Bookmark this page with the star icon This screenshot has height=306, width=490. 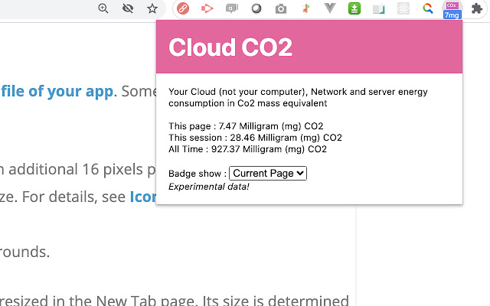(152, 8)
